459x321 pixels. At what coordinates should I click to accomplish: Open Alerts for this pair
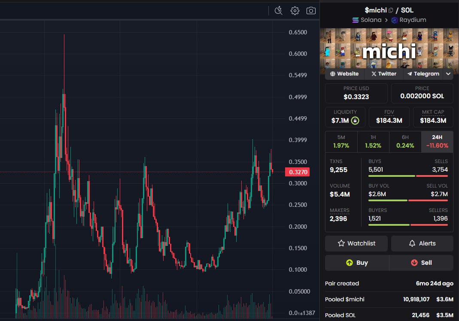[422, 243]
